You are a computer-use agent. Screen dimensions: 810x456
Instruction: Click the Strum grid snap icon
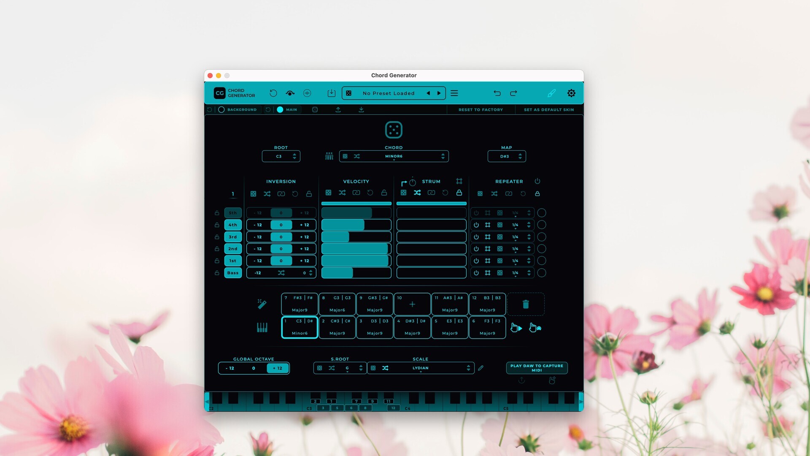(x=459, y=181)
